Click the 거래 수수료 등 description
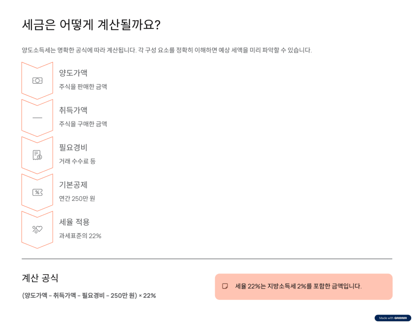 tap(77, 161)
